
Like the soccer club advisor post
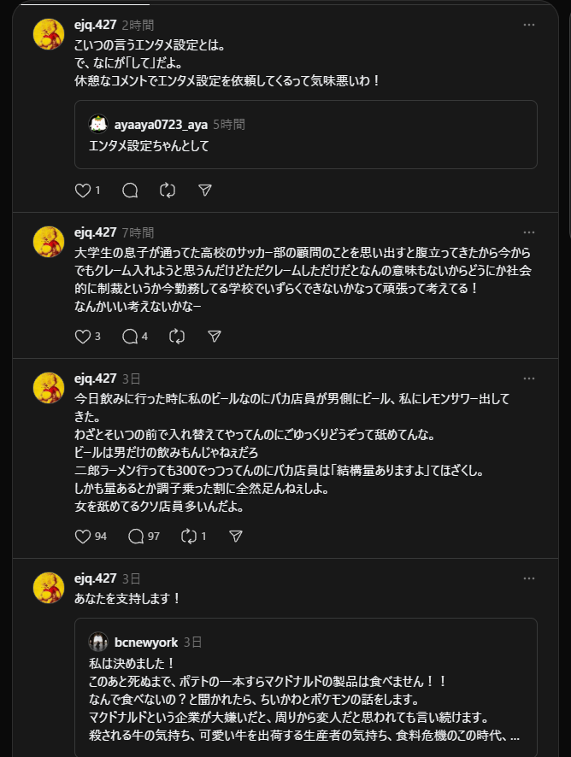(x=83, y=337)
